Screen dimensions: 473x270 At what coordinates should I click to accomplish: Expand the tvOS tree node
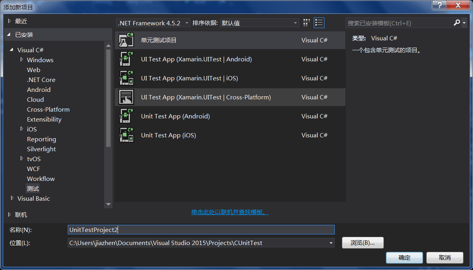pyautogui.click(x=22, y=158)
